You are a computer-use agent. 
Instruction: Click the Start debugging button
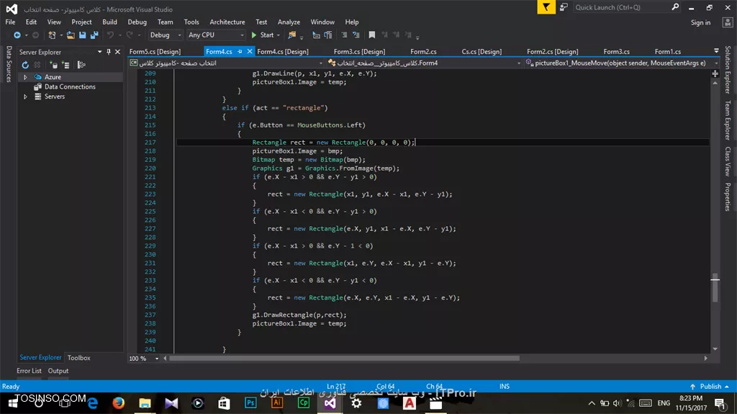click(x=262, y=35)
